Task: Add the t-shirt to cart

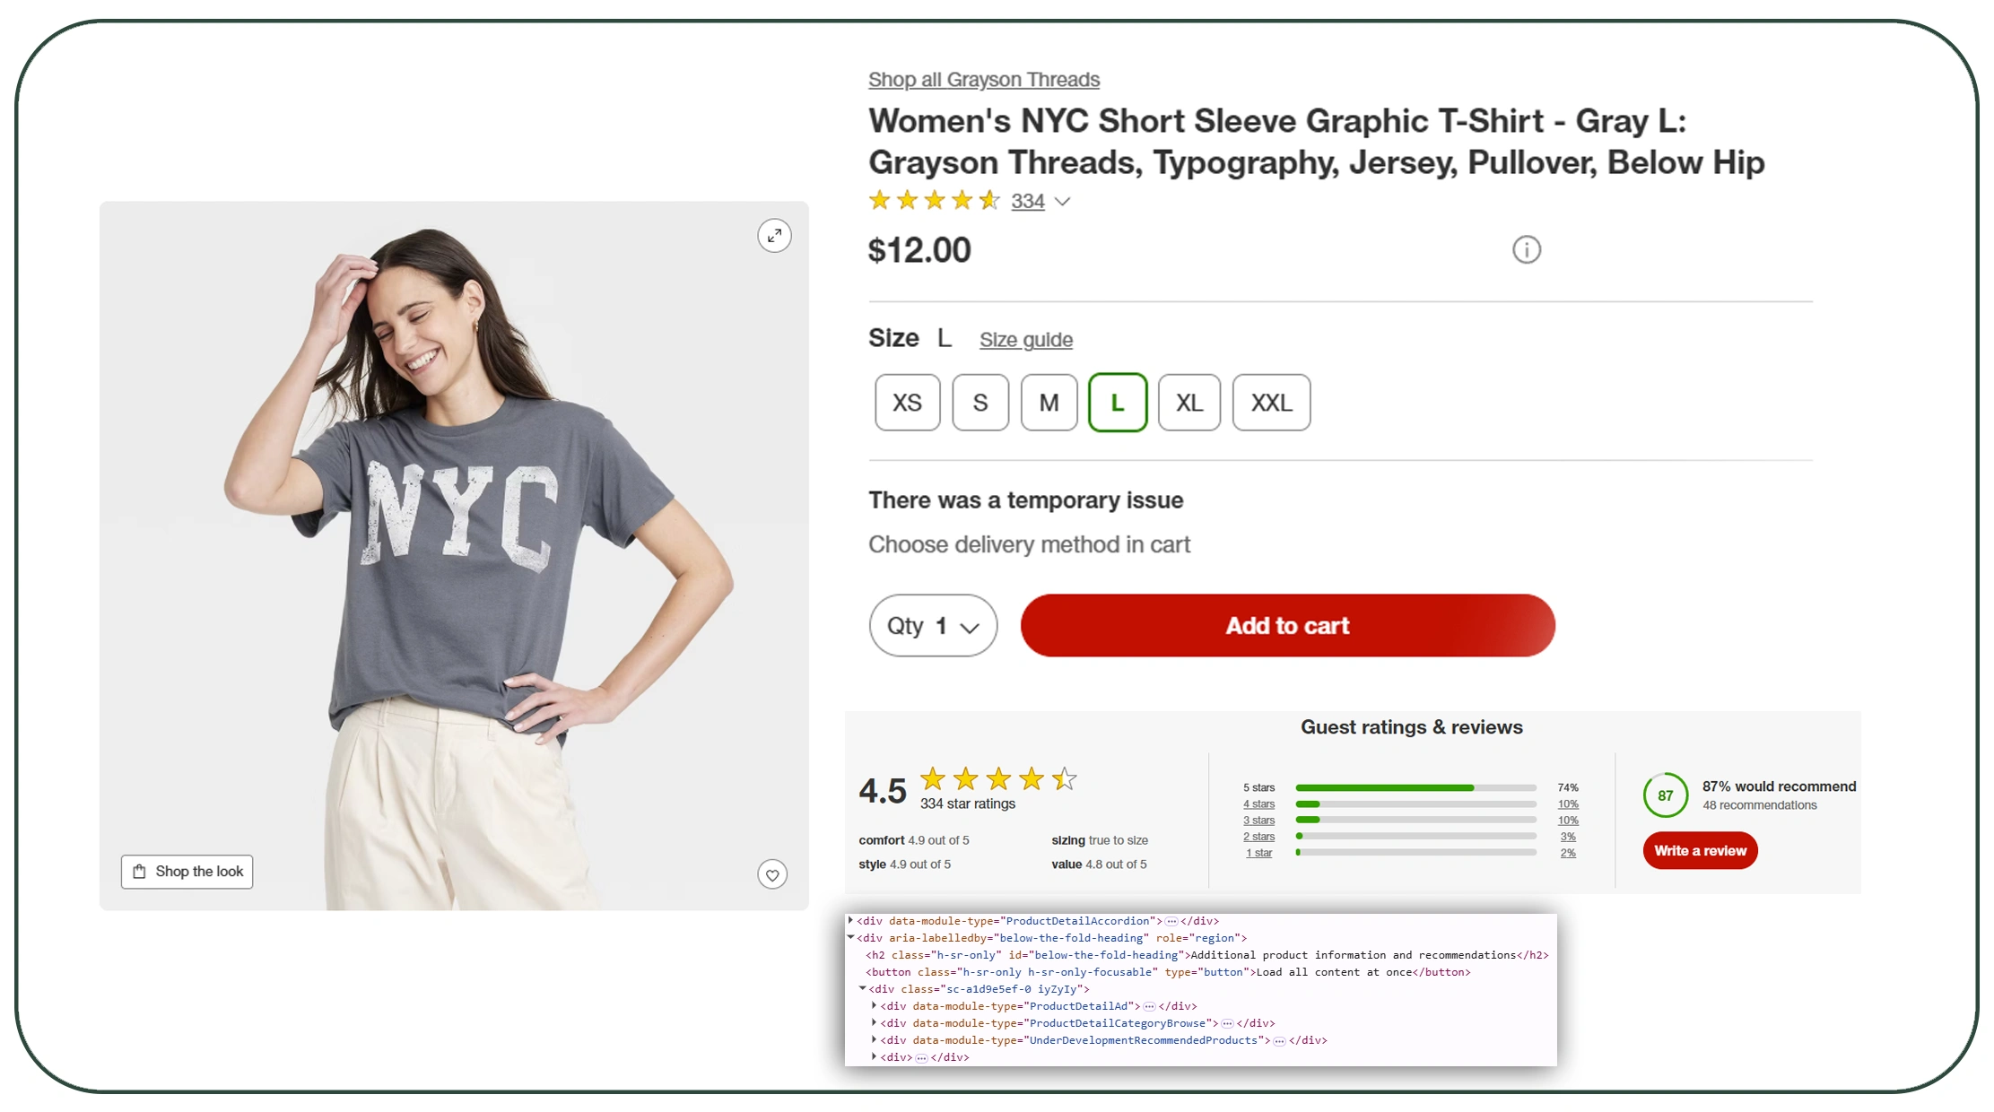Action: 1287,626
